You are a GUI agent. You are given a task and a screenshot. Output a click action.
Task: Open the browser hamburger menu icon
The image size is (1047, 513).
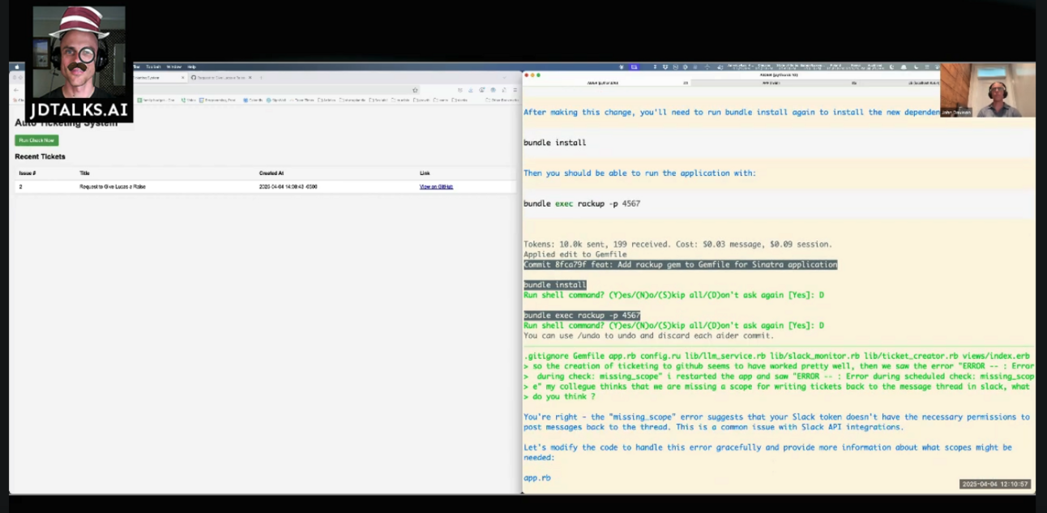[x=515, y=90]
